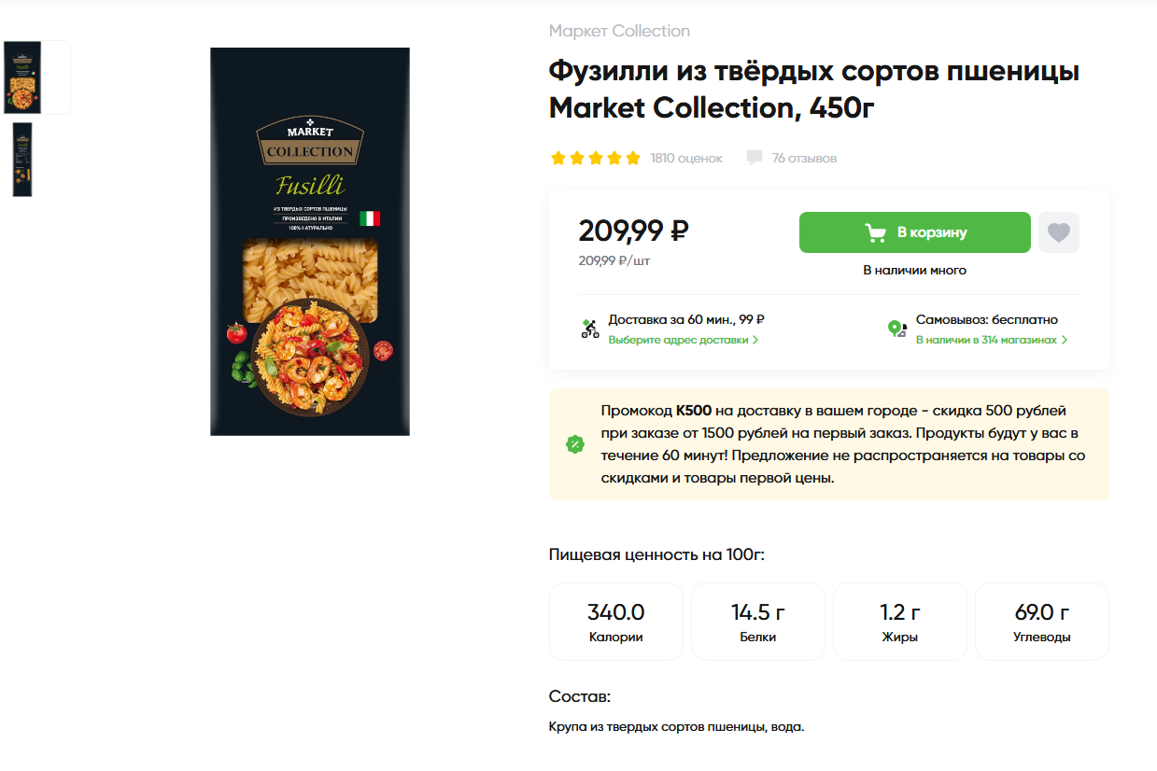Open the "1810 оценок" ratings link

[x=686, y=158]
